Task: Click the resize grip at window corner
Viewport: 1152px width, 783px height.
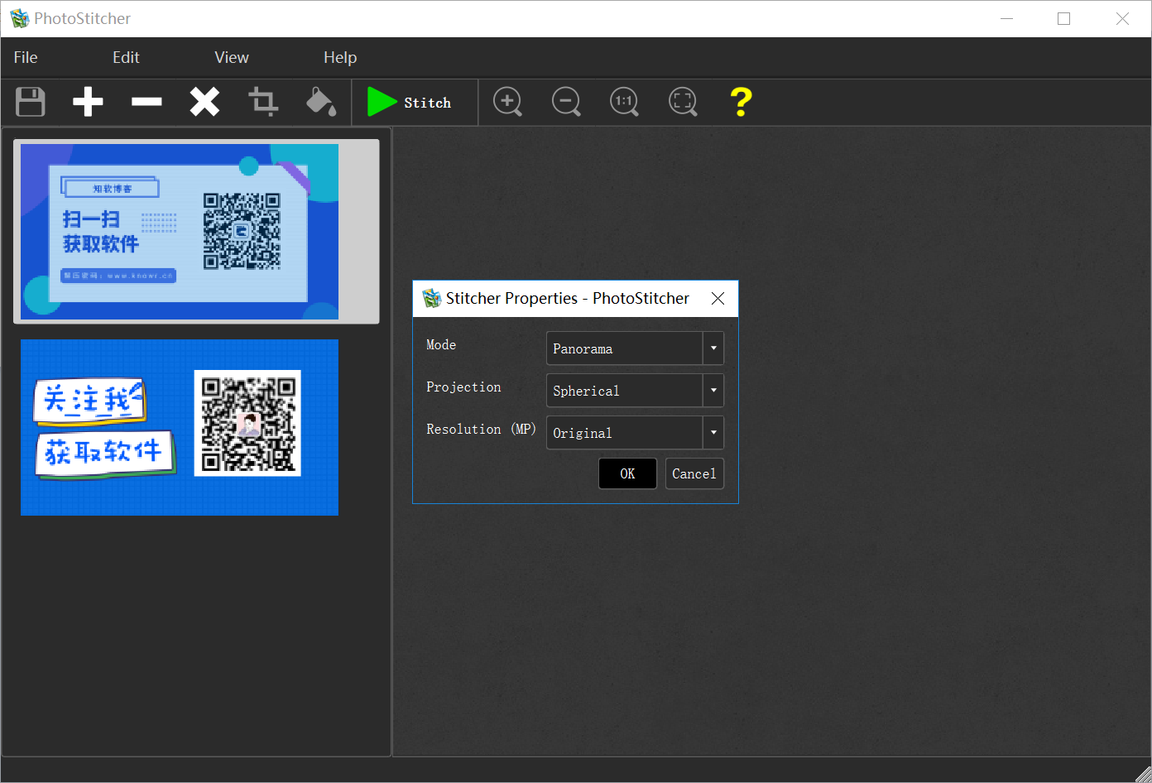Action: [1142, 774]
